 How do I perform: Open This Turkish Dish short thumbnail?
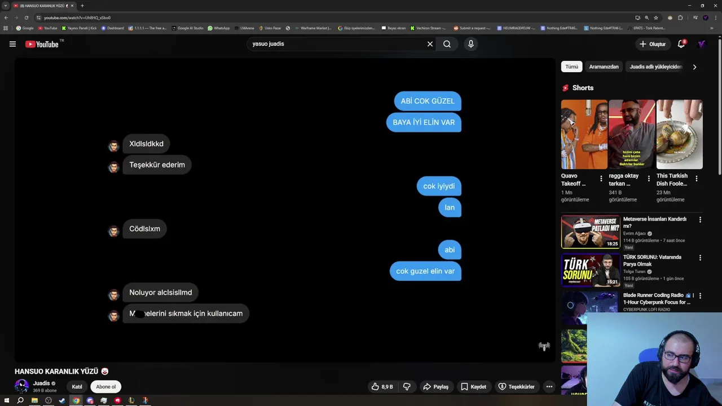tap(679, 134)
